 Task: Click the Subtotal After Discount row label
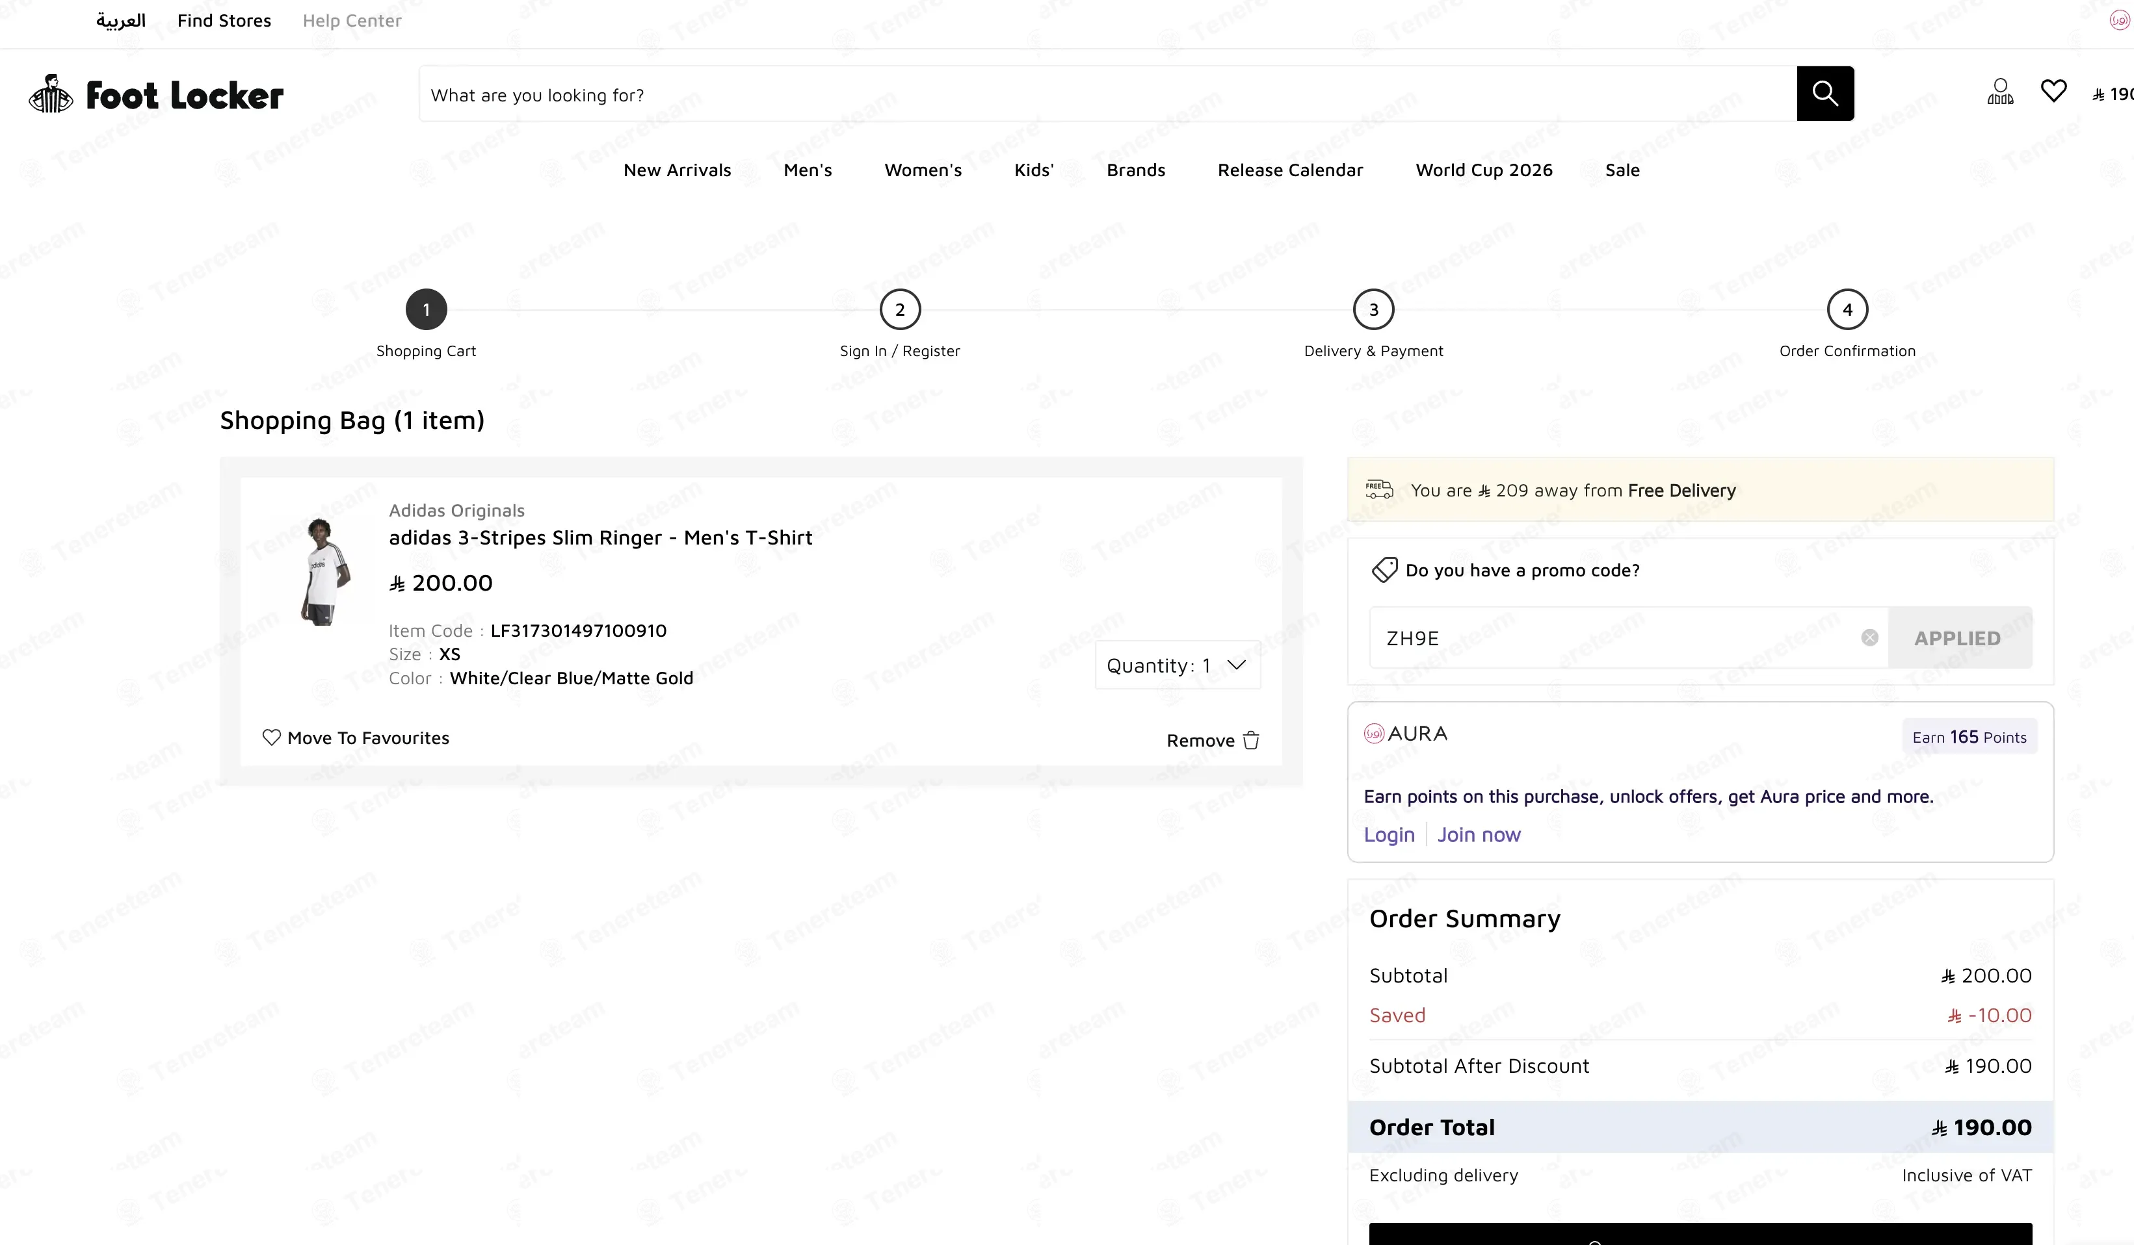1479,1066
